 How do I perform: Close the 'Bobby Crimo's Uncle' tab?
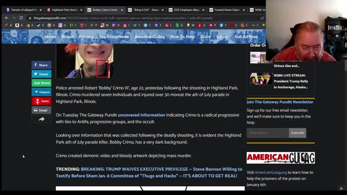[122, 10]
